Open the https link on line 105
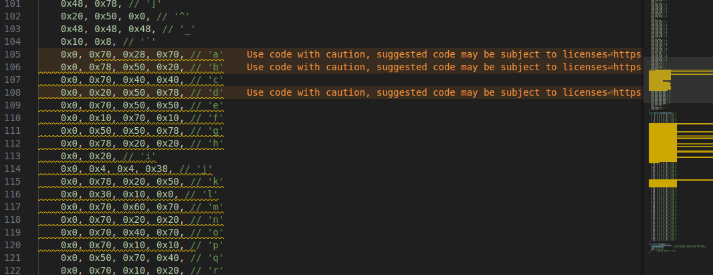713x275 pixels. click(x=627, y=55)
